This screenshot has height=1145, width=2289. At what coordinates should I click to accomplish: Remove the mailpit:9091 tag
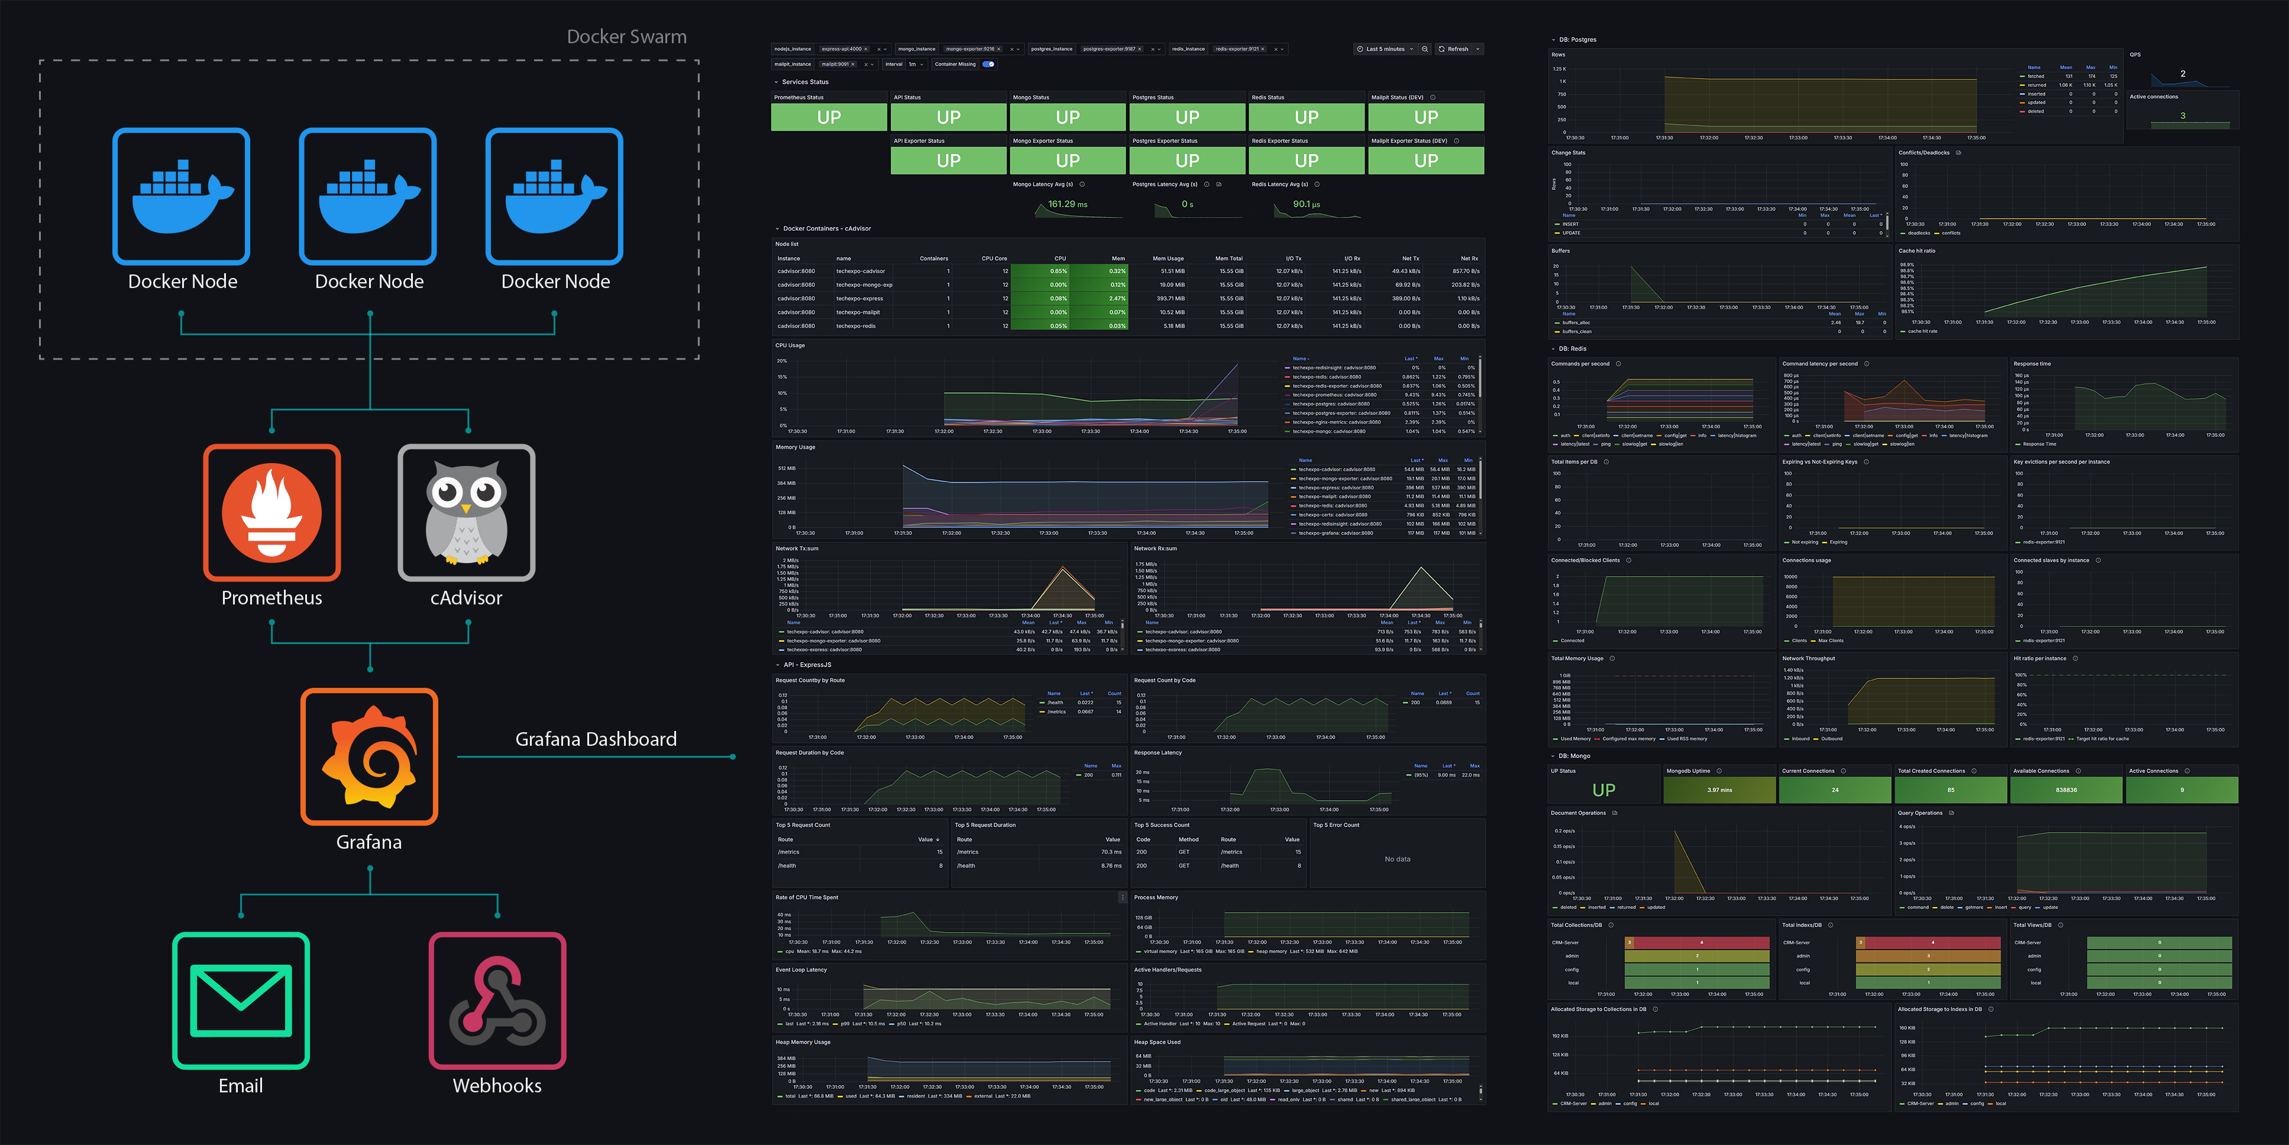pyautogui.click(x=853, y=64)
